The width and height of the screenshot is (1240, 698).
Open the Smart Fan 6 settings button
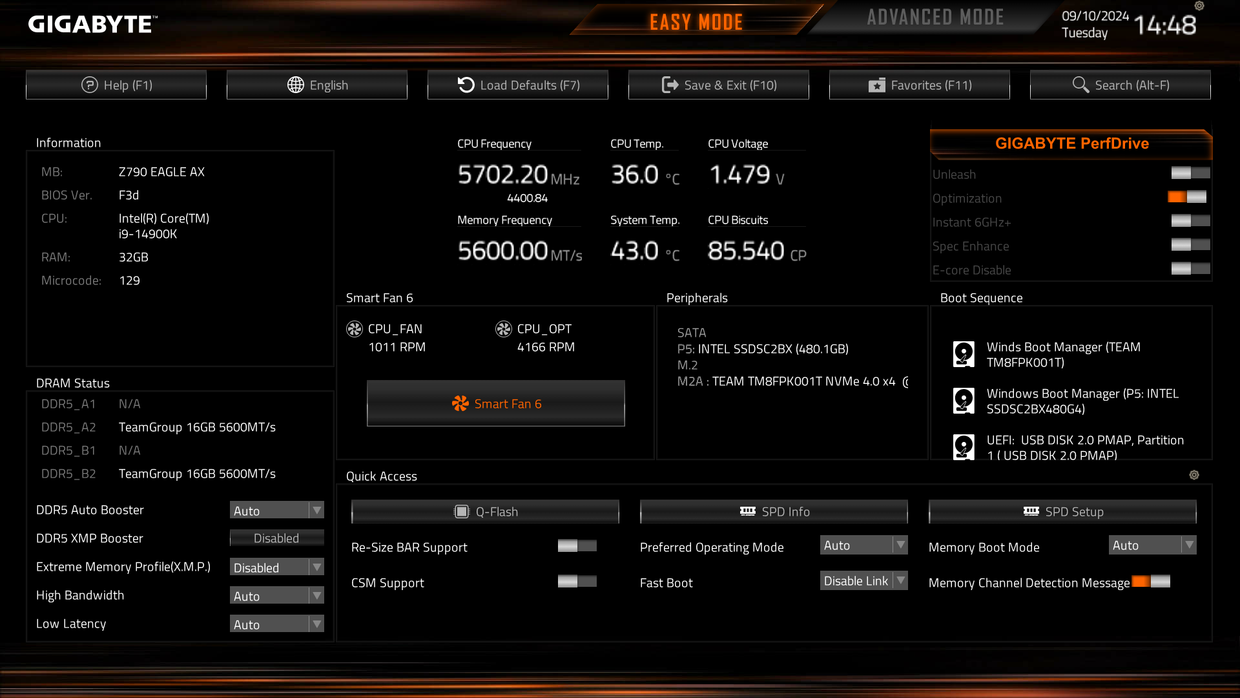coord(495,404)
